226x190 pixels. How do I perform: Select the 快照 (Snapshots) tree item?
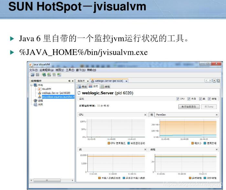coord(40,105)
